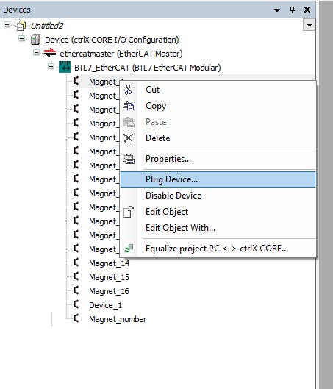Collapse the Untitled2 project node
The image size is (333, 389).
coord(7,25)
